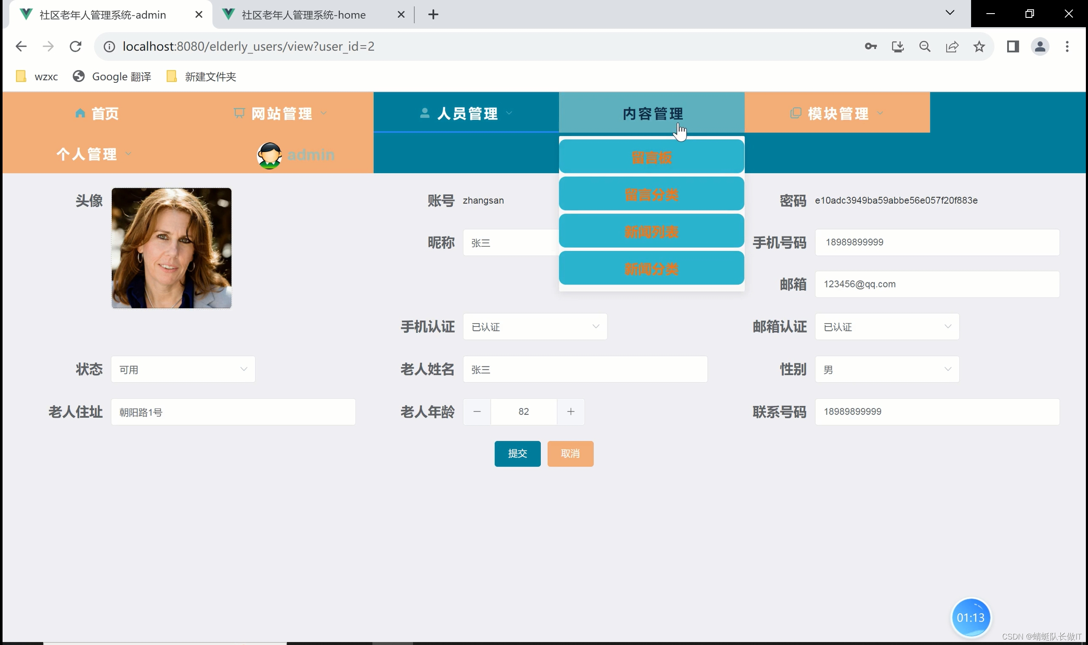Reload the current browser page

[x=75, y=47]
